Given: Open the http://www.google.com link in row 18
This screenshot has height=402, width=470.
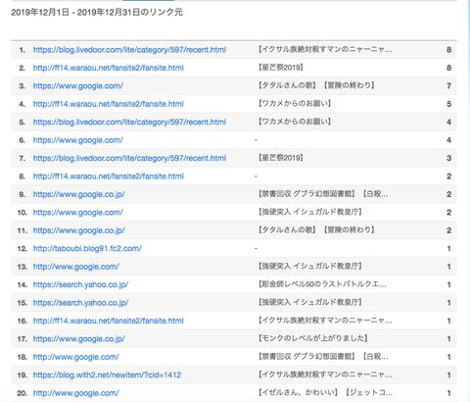Looking at the screenshot, I should coord(76,357).
